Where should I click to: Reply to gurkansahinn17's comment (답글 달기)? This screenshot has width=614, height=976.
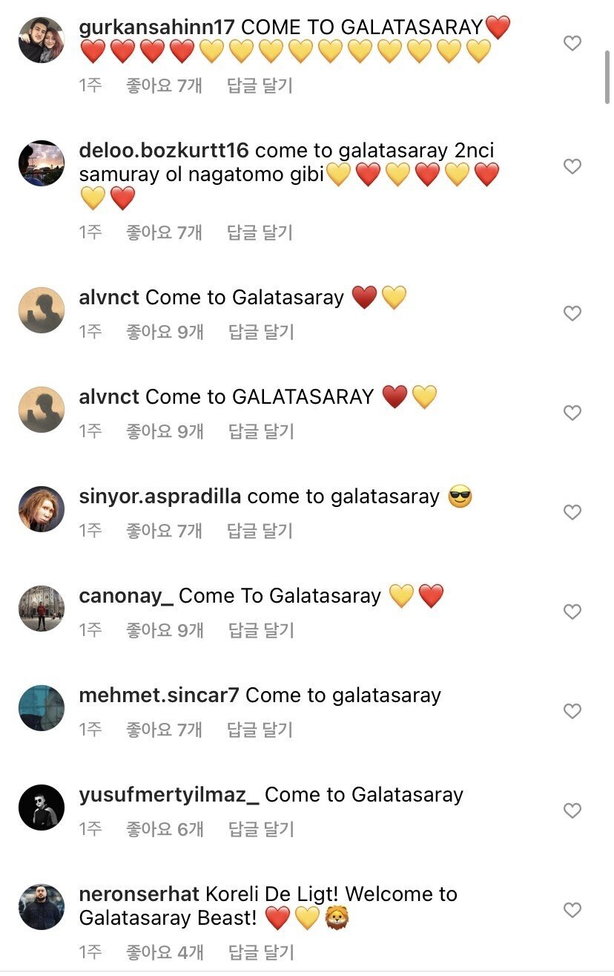click(x=260, y=86)
